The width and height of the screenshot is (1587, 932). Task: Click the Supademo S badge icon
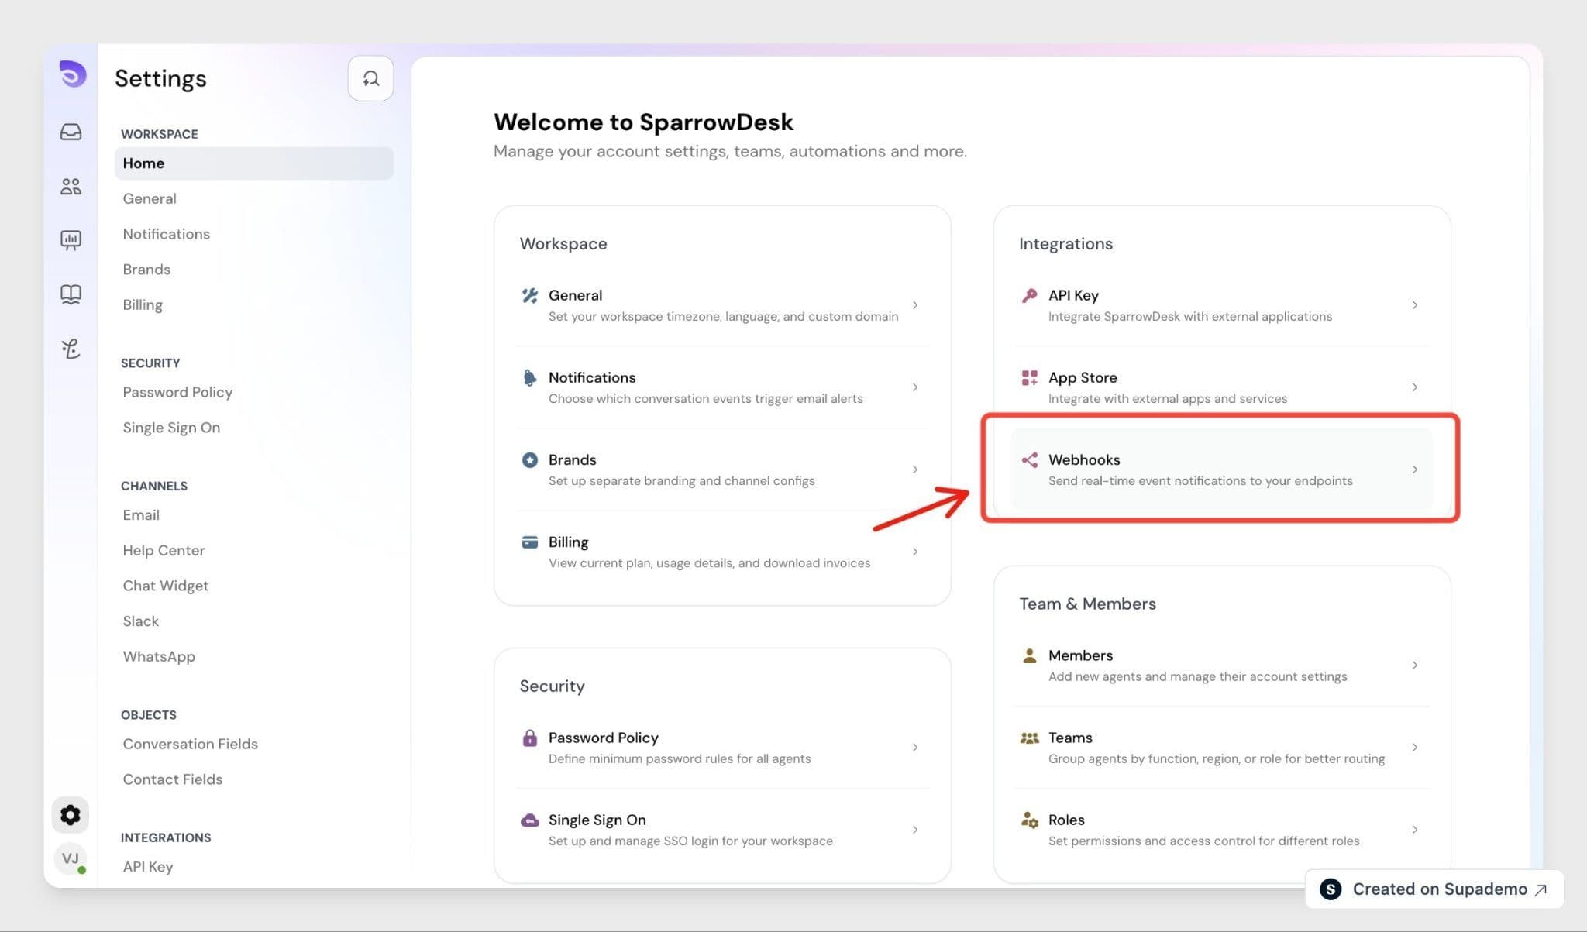[x=1331, y=889]
